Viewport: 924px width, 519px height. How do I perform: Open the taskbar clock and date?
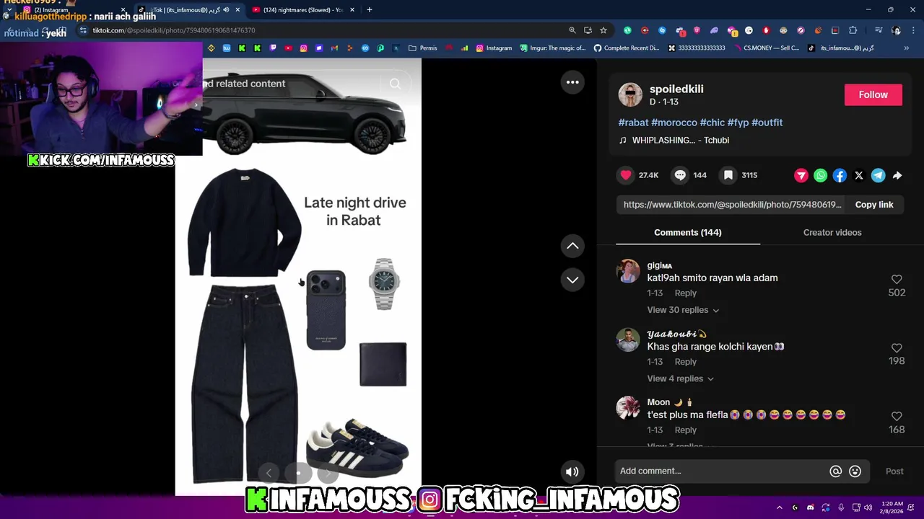(893, 507)
